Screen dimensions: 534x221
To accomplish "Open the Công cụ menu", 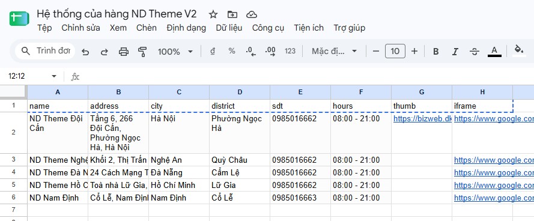I will coord(268,28).
